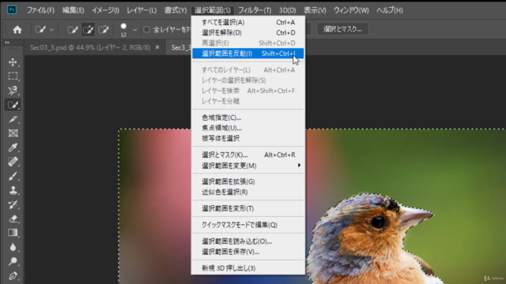
Task: Open the ウィンドウ(W) menu
Action: (351, 10)
